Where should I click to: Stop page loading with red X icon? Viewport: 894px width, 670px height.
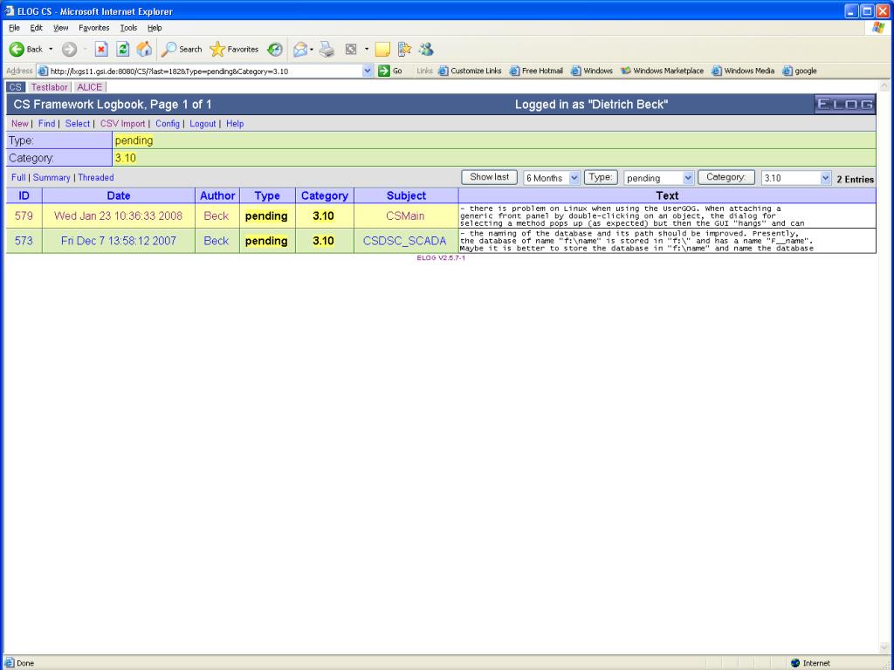[x=101, y=50]
